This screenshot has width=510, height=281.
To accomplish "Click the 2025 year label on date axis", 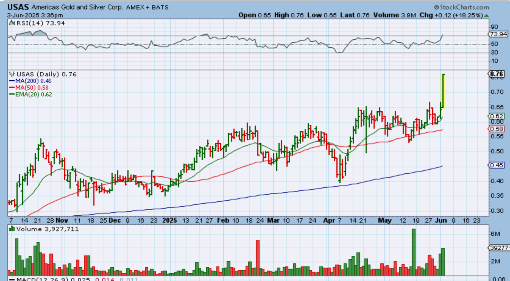I will point(169,220).
